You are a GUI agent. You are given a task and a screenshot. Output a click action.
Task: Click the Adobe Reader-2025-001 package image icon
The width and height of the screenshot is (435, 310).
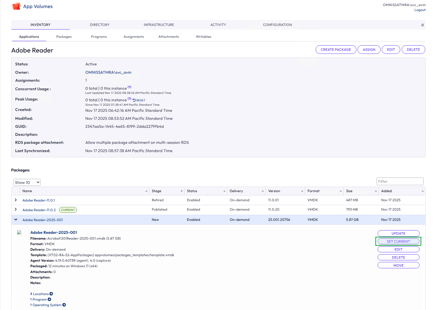point(19,232)
